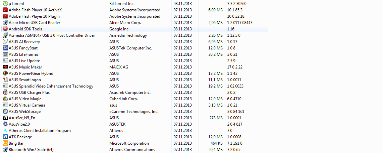Click the Bluetooth Win7 Suite (64) icon

5,149
